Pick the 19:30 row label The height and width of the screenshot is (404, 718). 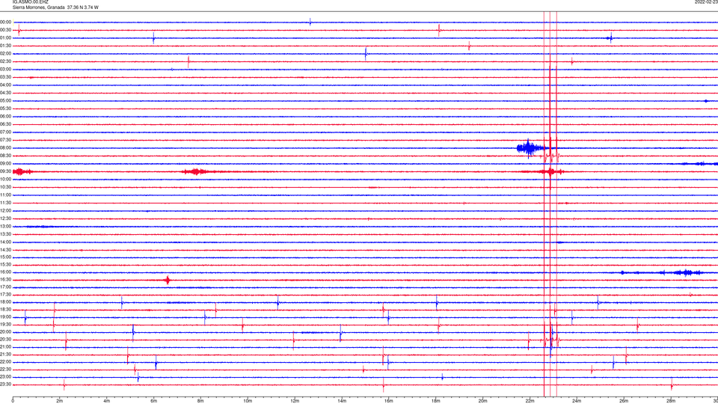pyautogui.click(x=5, y=325)
